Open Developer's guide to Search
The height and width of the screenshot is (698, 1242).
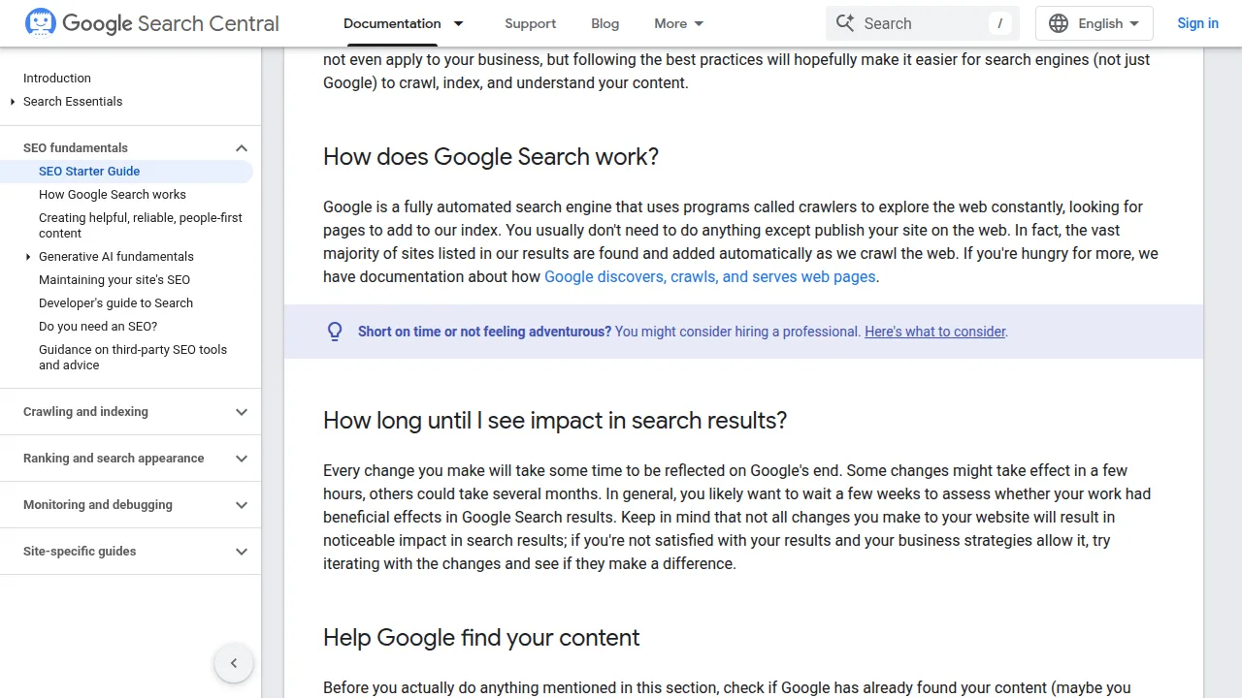(115, 302)
